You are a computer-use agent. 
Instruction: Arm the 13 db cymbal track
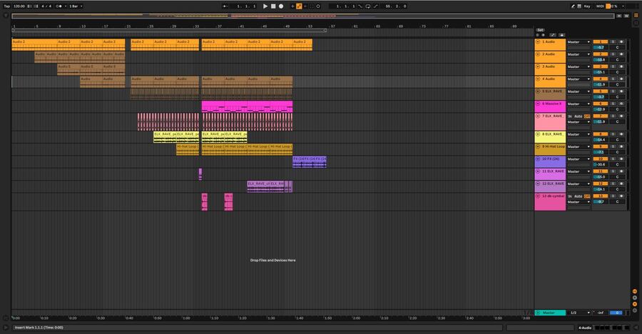[x=621, y=196]
